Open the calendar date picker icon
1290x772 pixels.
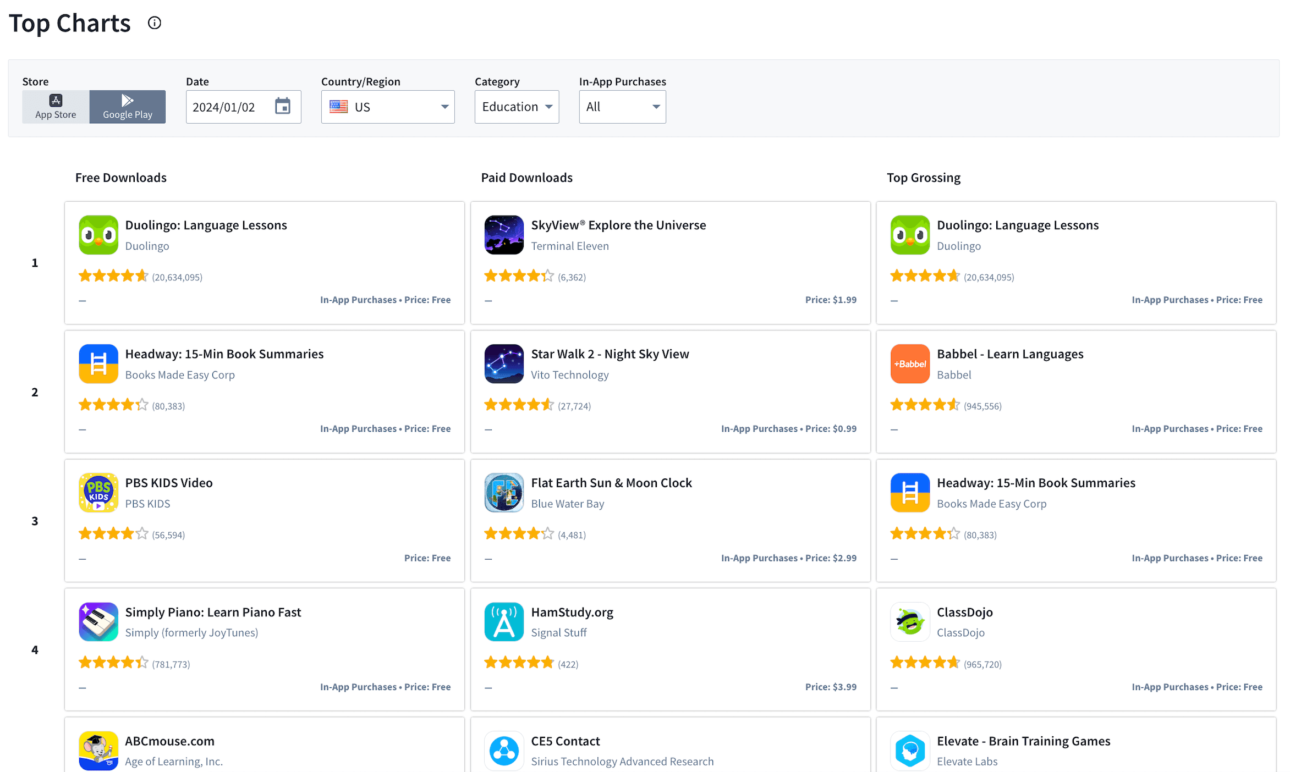(x=283, y=106)
